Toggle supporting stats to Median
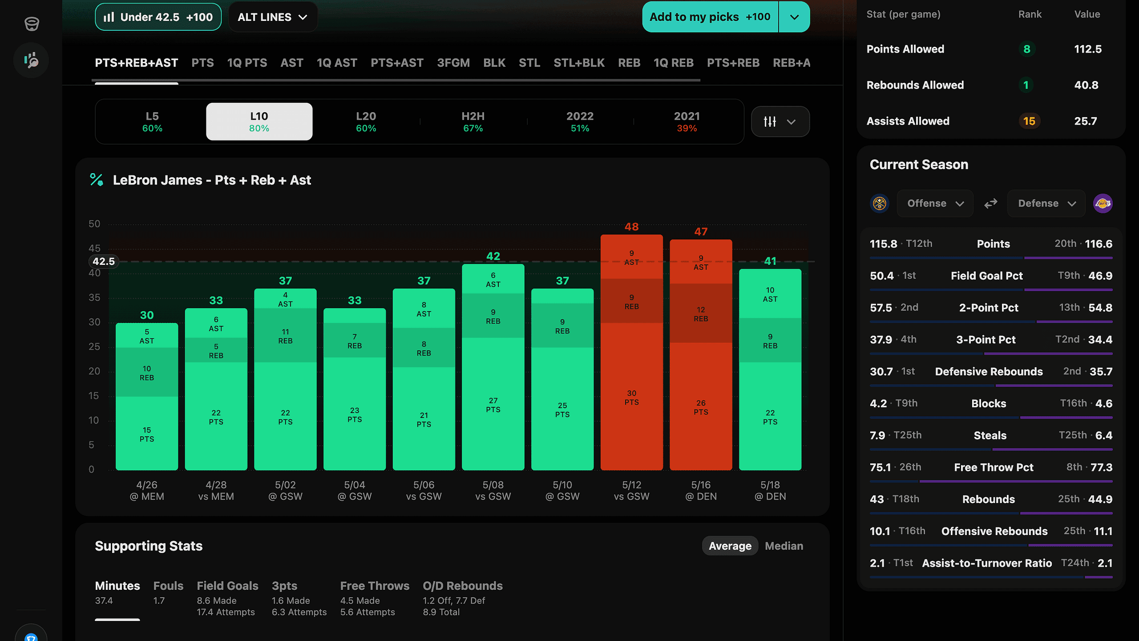 [784, 546]
